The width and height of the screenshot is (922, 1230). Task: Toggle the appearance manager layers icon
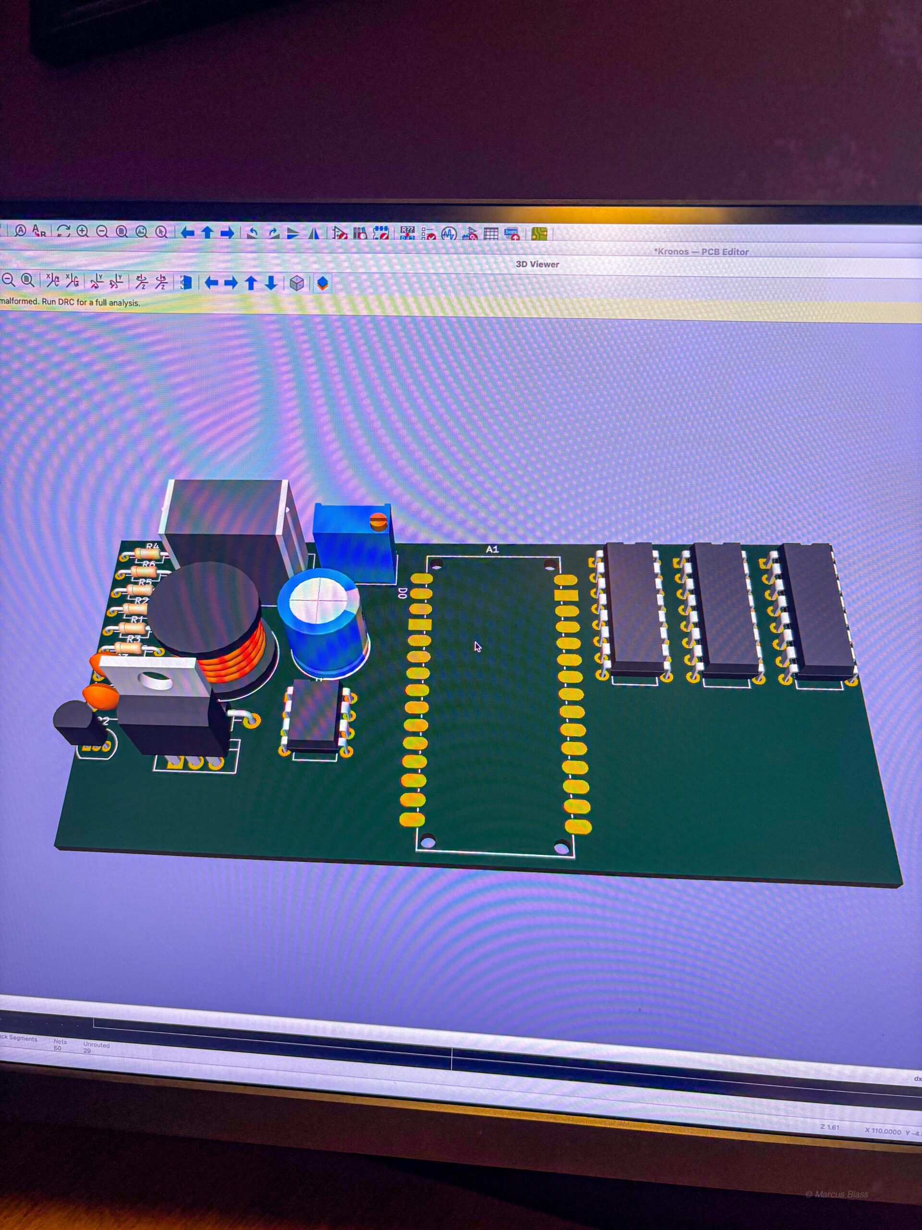(x=322, y=283)
